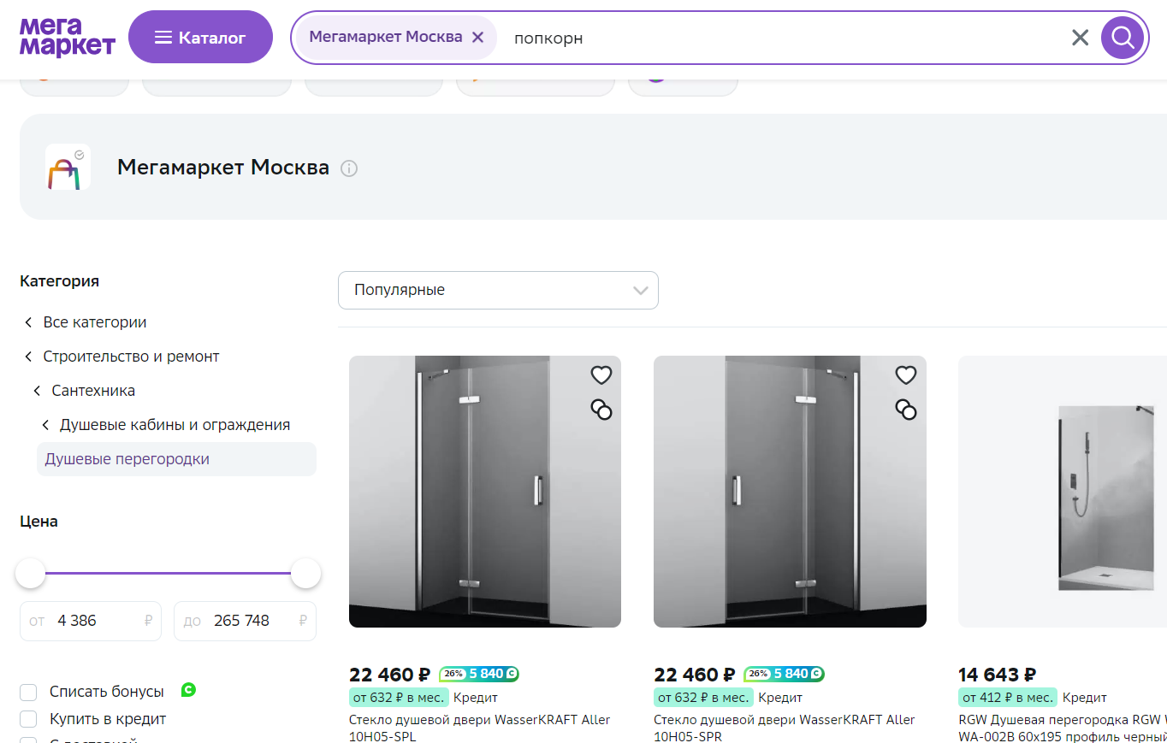Favorite the second product Aller 10H05-SPR
The image size is (1167, 743).
click(906, 375)
